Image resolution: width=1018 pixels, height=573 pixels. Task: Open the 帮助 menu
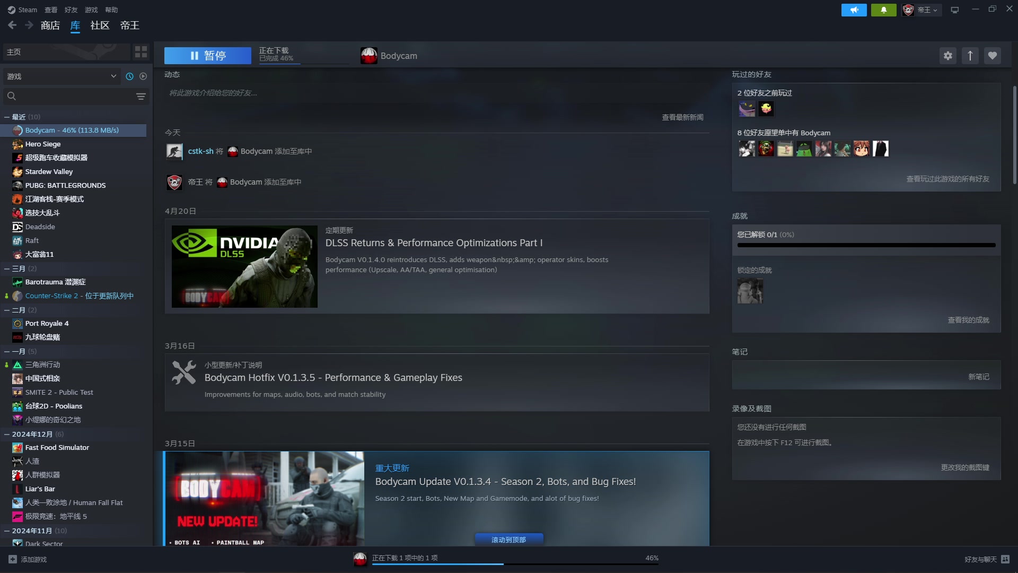point(111,10)
